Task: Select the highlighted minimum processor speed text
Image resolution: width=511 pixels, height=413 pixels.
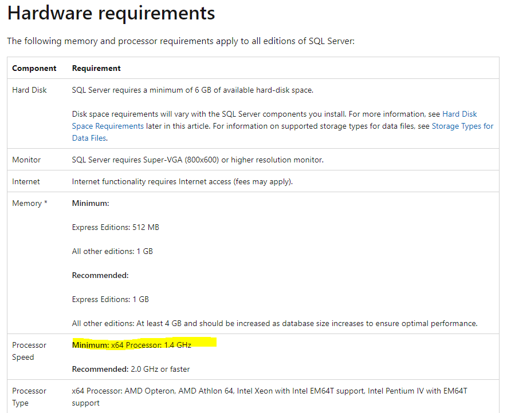Action: tap(143, 345)
